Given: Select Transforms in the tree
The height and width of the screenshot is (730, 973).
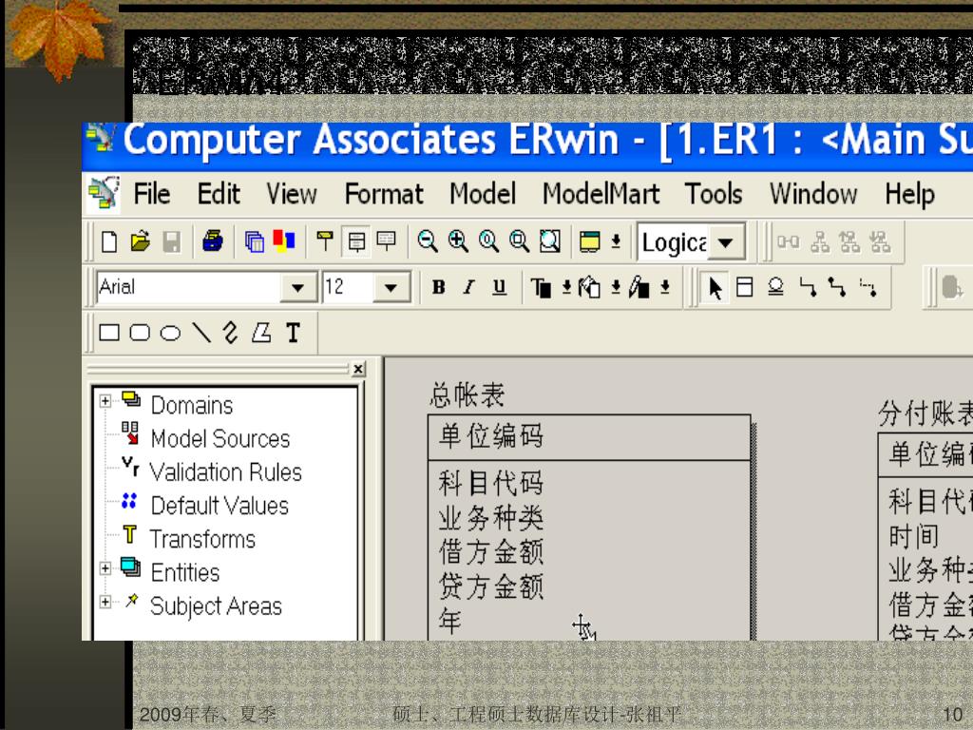Looking at the screenshot, I should pyautogui.click(x=202, y=540).
